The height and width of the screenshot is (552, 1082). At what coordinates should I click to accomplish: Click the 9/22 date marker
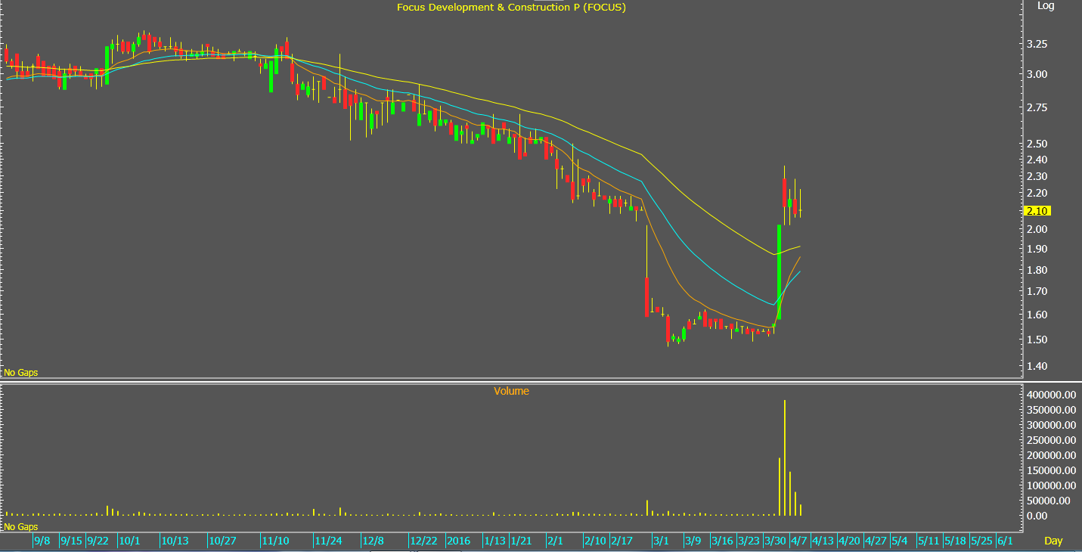click(98, 541)
